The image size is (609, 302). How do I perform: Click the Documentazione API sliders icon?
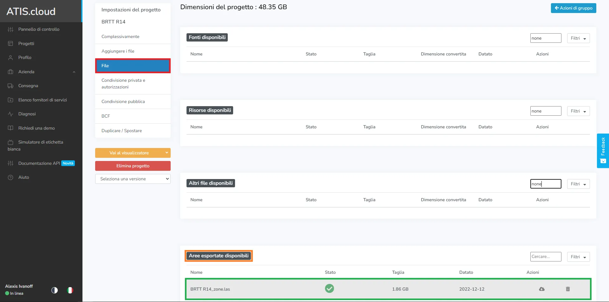(10, 163)
